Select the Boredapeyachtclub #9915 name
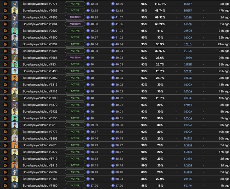230x189 pixels. click(40, 165)
